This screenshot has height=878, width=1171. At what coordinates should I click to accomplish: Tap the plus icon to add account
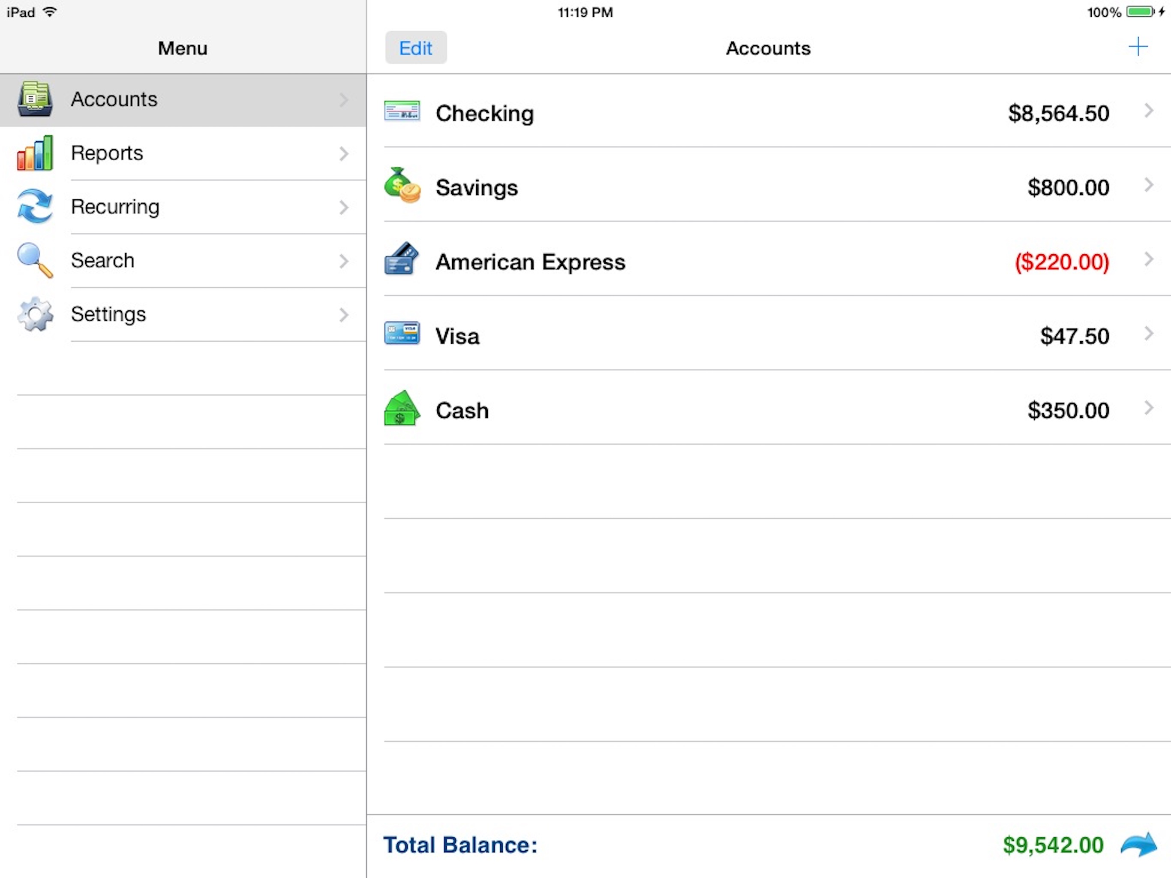click(1138, 47)
